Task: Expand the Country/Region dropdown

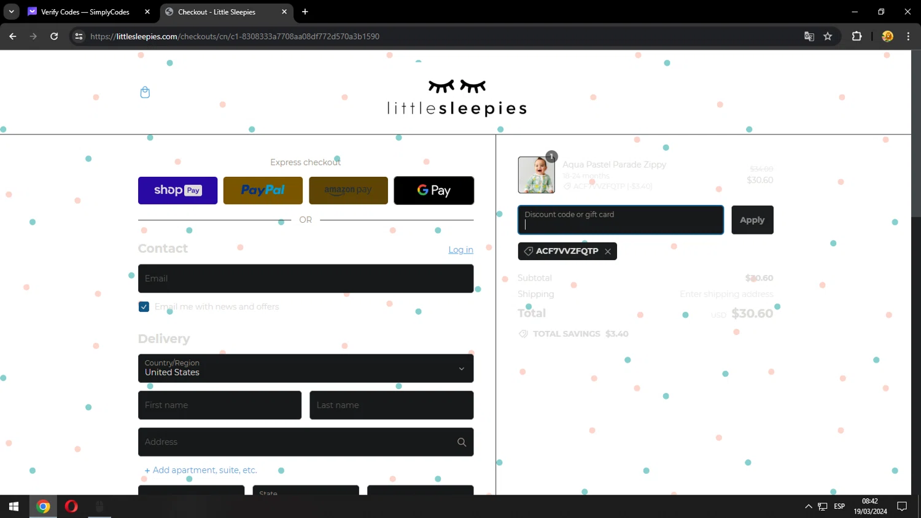Action: pyautogui.click(x=306, y=368)
